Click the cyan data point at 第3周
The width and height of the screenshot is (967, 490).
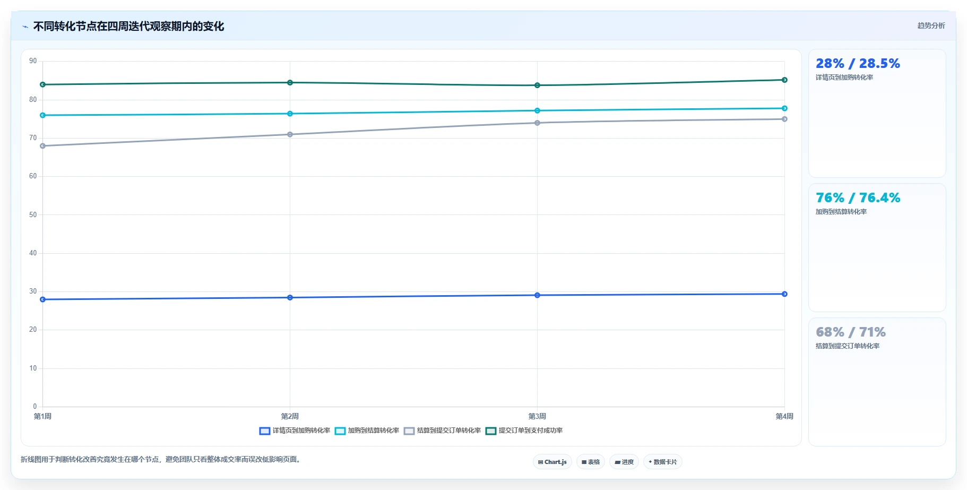pos(537,110)
